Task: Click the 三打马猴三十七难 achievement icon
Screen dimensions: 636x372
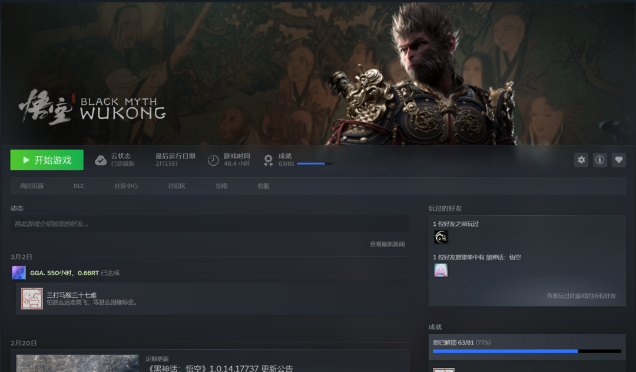Action: [32, 298]
